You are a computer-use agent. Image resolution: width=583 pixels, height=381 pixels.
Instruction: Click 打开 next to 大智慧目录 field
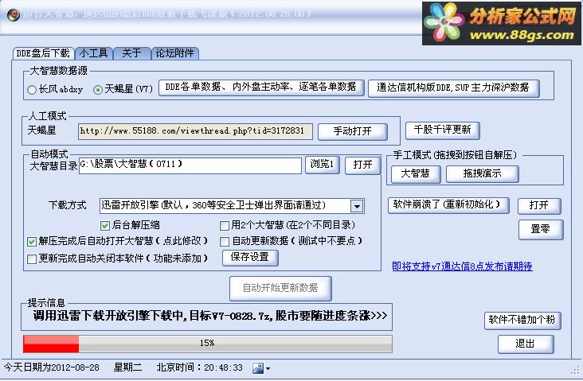pyautogui.click(x=362, y=165)
